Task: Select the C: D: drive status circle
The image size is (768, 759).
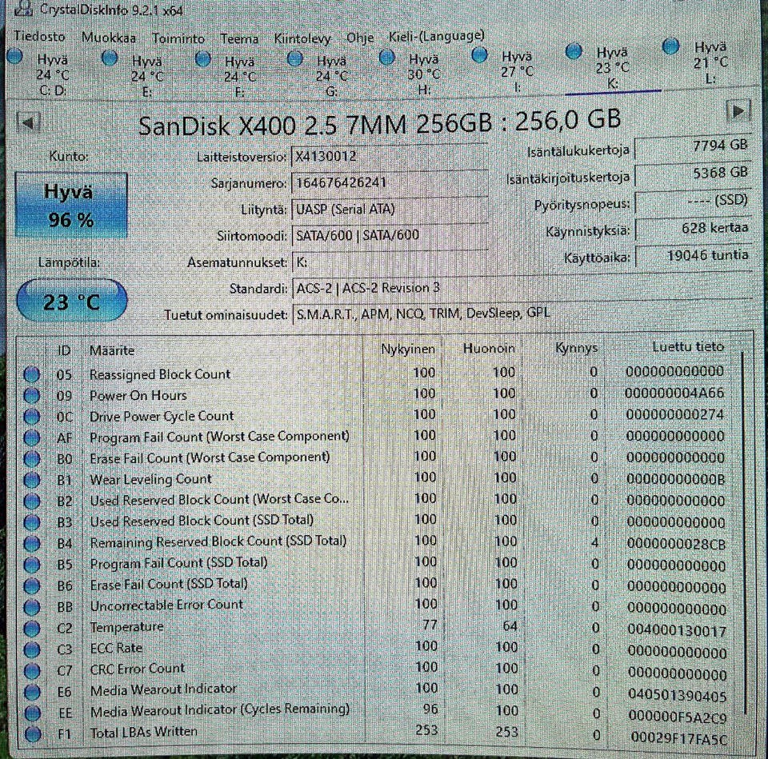Action: 15,56
